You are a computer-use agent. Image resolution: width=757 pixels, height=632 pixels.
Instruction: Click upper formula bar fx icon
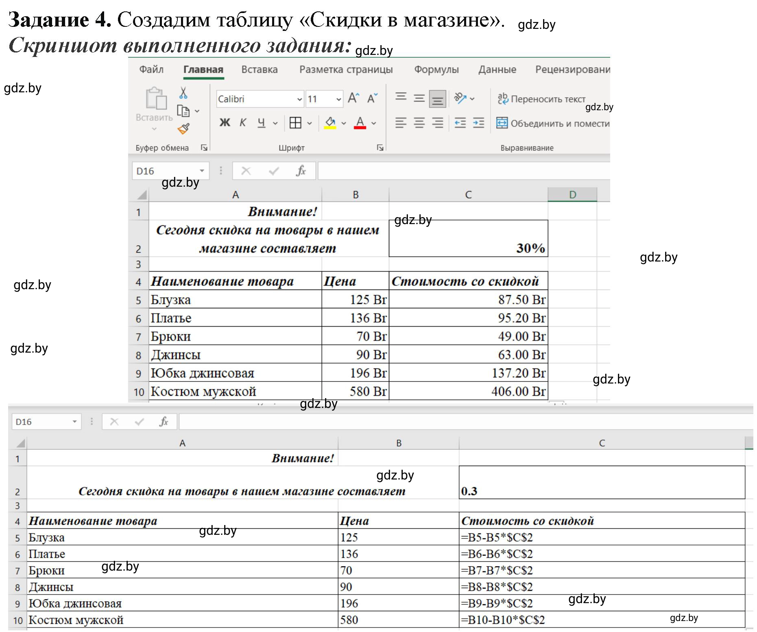(301, 171)
